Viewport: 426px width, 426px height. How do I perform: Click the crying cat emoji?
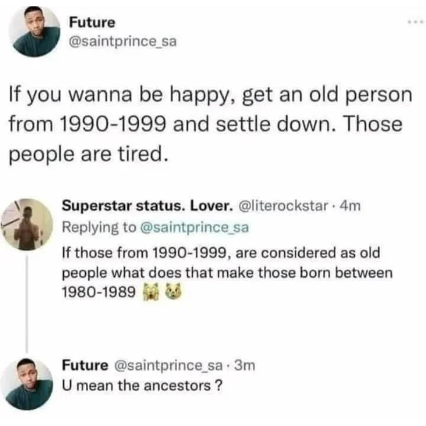[173, 291]
